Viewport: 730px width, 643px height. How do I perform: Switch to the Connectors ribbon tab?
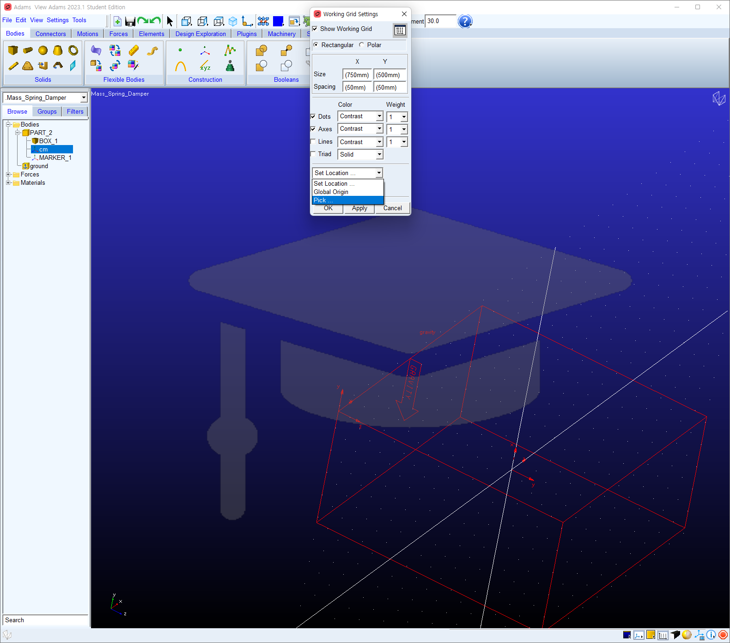pos(51,34)
